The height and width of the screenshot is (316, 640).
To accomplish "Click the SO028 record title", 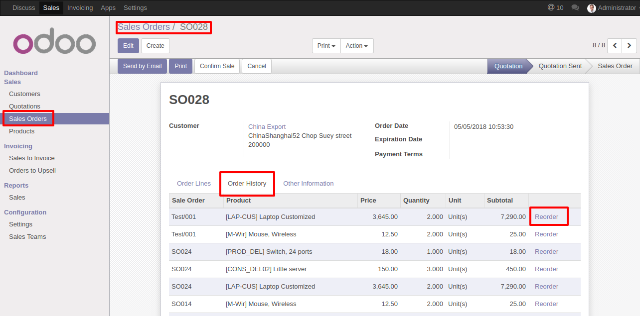I will [x=189, y=100].
